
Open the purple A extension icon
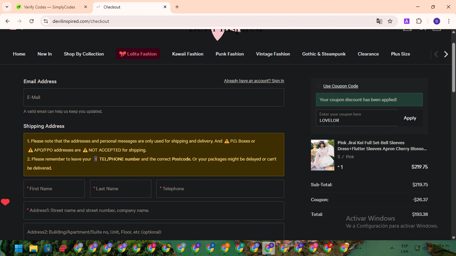point(406,21)
